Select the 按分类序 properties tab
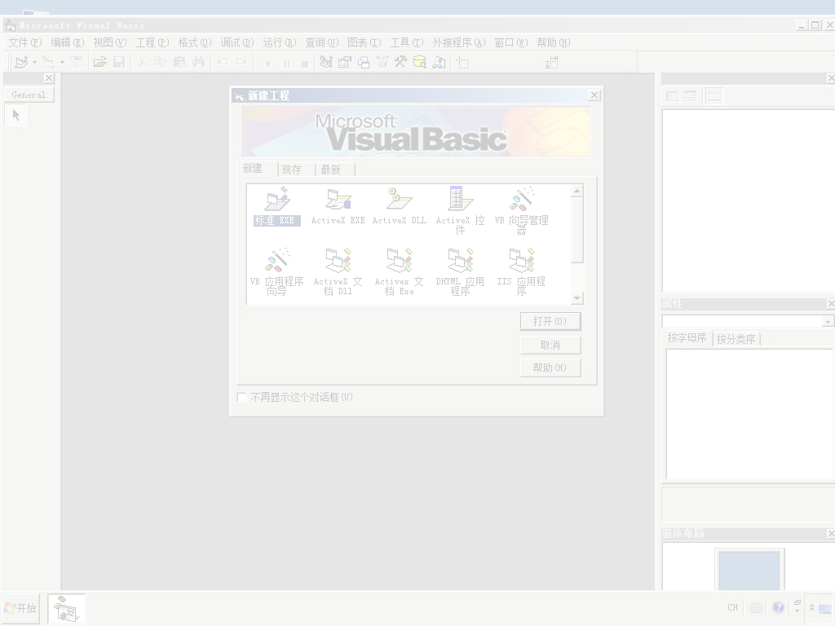Image resolution: width=835 pixels, height=626 pixels. pos(736,339)
